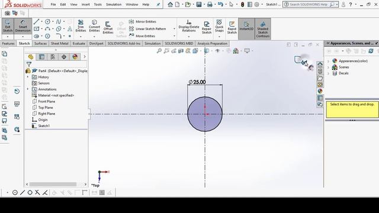Screen dimensions: 379x213
Task: Open the DisplayManager tab
Action: tap(75, 57)
